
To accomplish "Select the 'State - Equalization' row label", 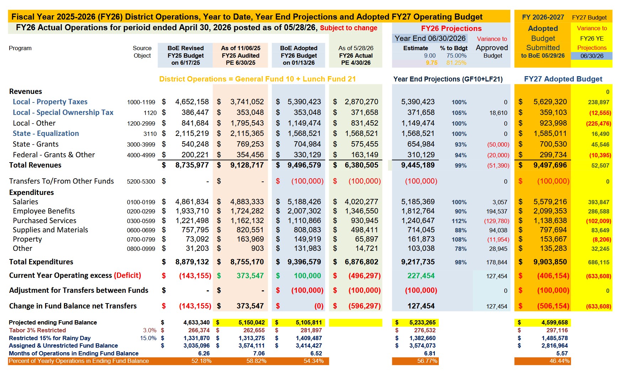I will click(46, 133).
